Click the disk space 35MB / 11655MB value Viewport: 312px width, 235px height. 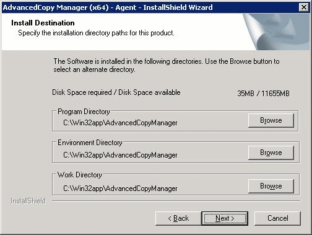click(x=263, y=94)
